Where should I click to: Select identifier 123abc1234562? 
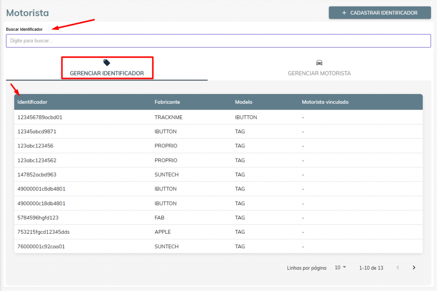pyautogui.click(x=37, y=160)
